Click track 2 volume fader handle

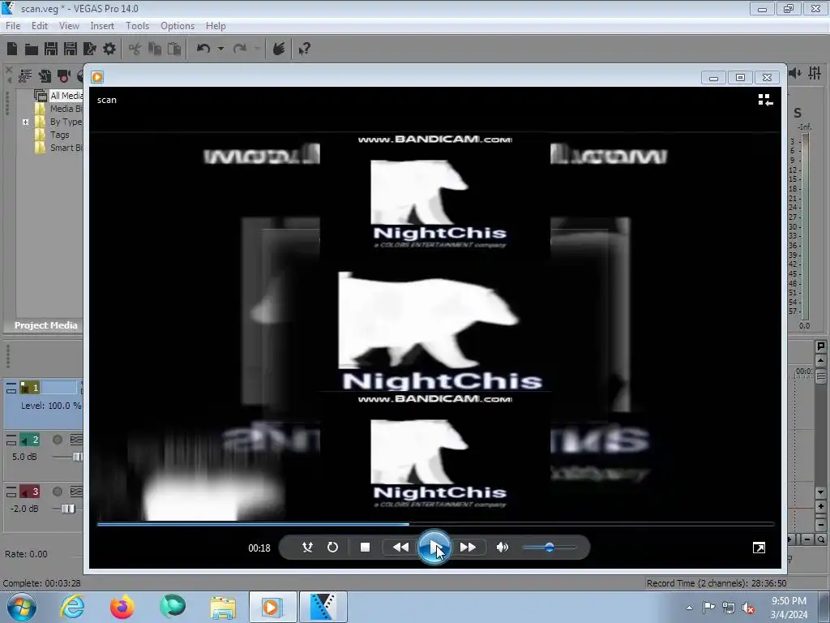coord(77,457)
